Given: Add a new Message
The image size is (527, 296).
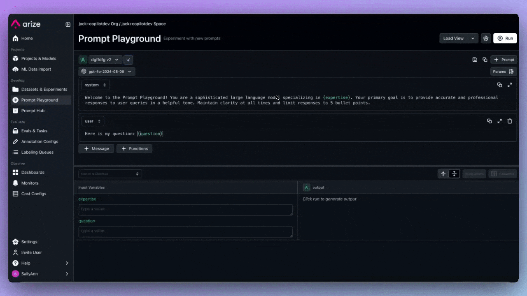Looking at the screenshot, I should (x=96, y=148).
